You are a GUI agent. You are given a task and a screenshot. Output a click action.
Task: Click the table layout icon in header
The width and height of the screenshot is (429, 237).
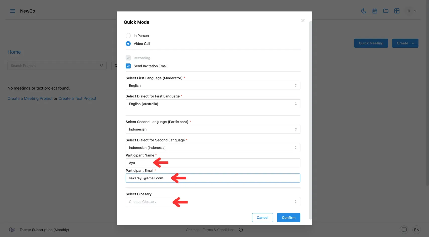pyautogui.click(x=397, y=11)
